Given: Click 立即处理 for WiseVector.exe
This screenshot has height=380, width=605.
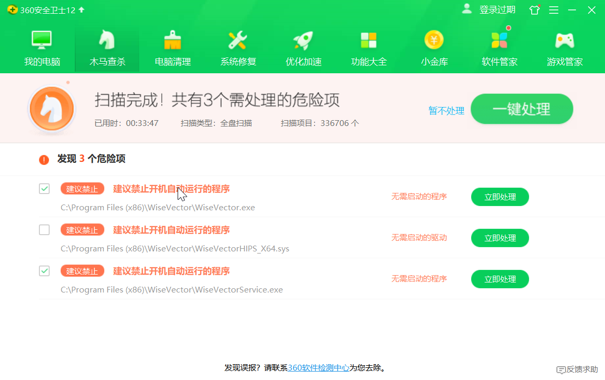Looking at the screenshot, I should coord(500,197).
